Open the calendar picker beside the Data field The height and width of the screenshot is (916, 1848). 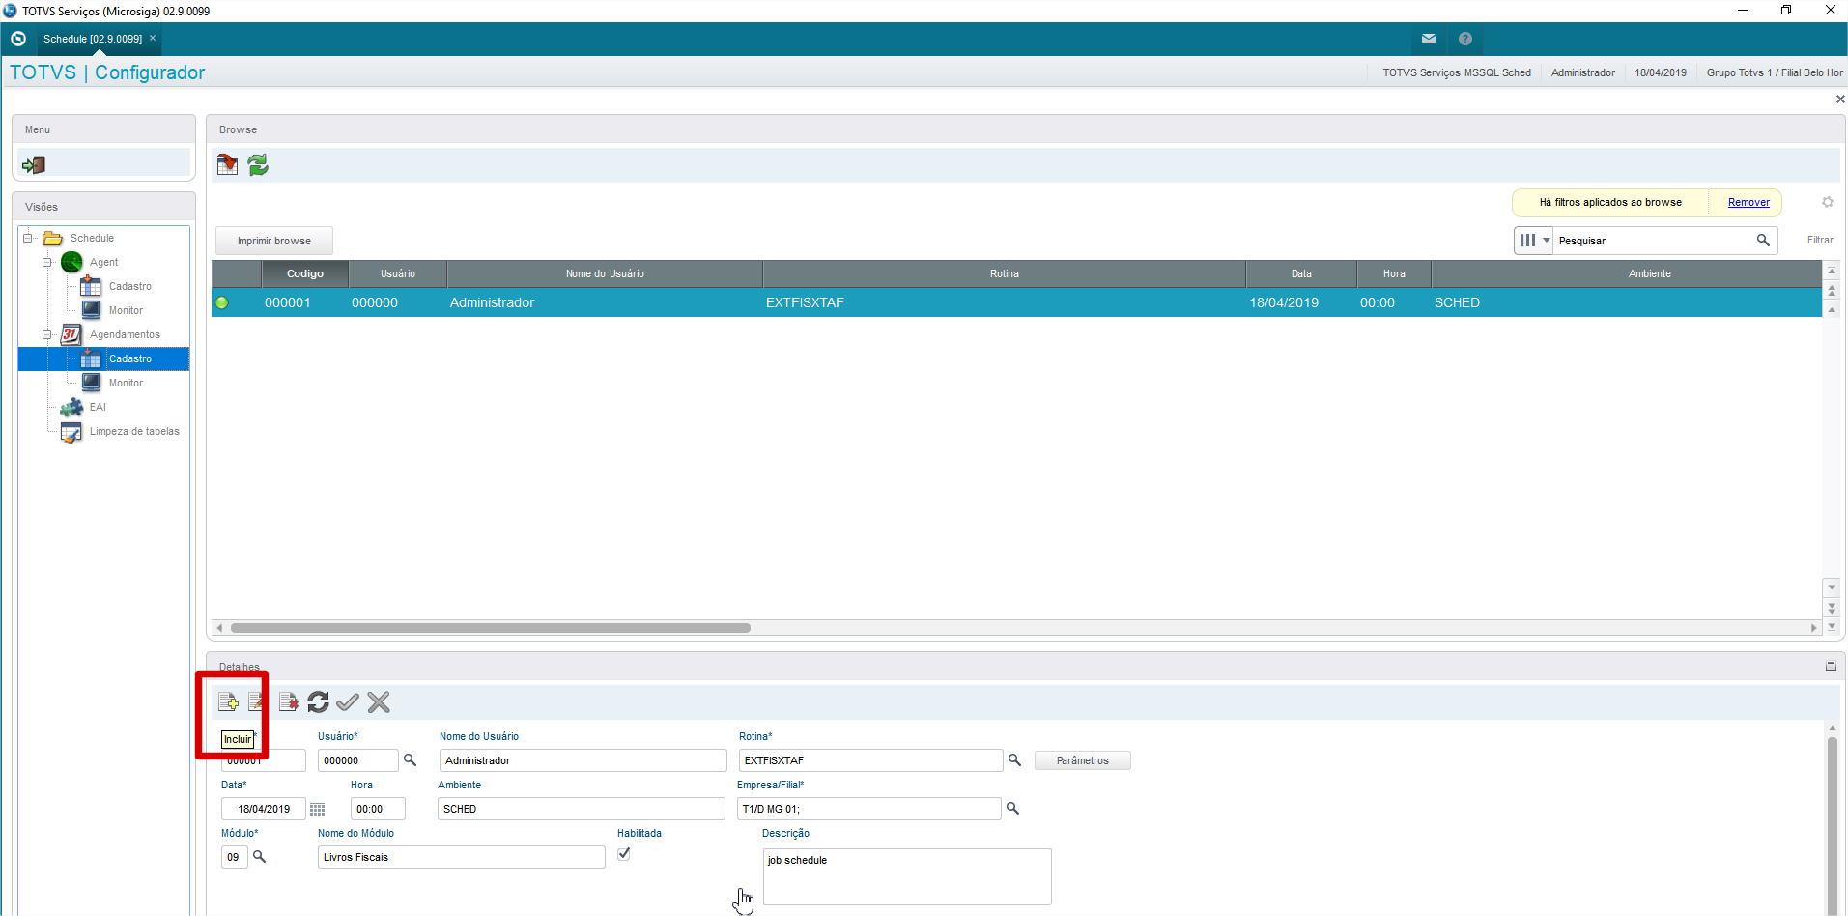[x=317, y=810]
